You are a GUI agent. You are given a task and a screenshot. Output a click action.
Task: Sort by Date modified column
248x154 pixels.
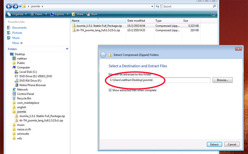140,21
